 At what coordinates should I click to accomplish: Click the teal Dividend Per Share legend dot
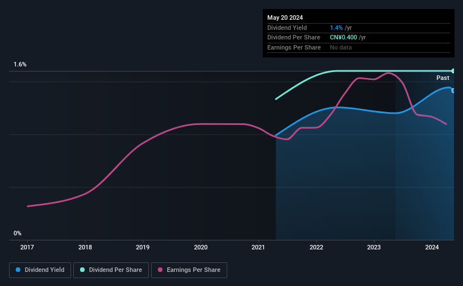(82, 270)
